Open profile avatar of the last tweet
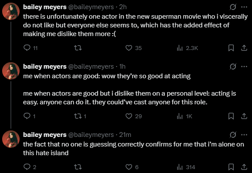The width and height of the screenshot is (252, 173). click(11, 139)
